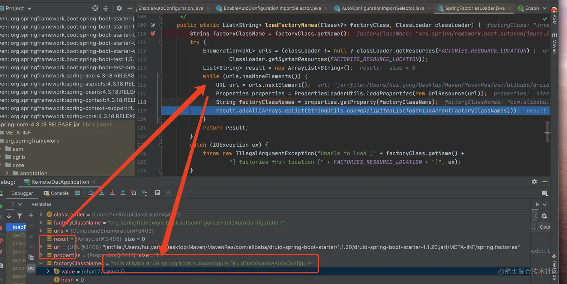
Task: Switch to the Console tab
Action: tap(56, 193)
